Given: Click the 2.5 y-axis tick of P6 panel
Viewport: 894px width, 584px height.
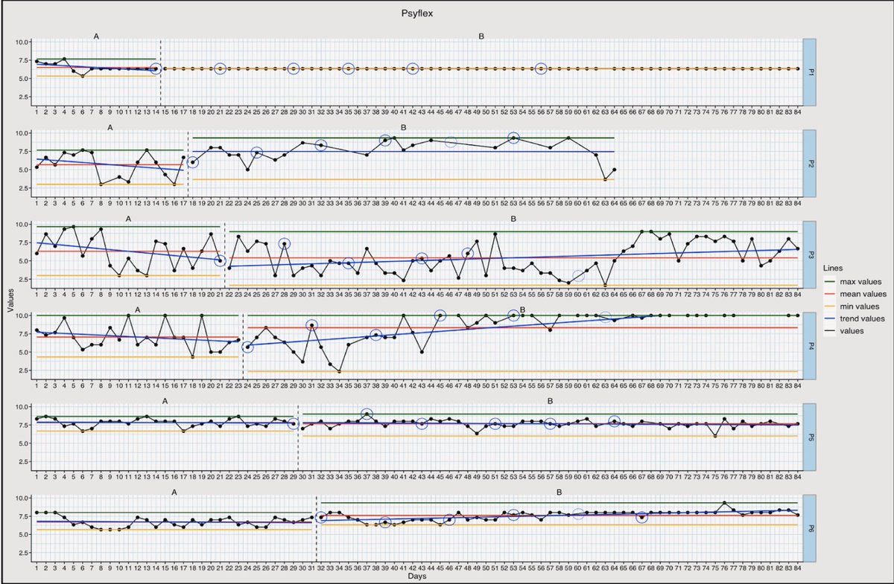Looking at the screenshot, I should 24,553.
